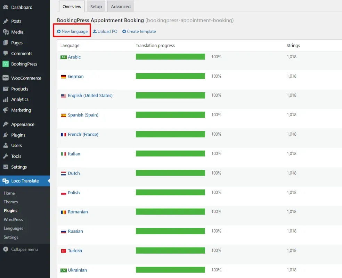Click the Translation progress column header
This screenshot has width=342, height=278.
point(155,45)
